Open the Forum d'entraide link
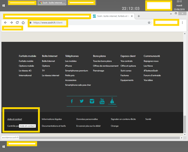 pyautogui.click(x=152, y=75)
